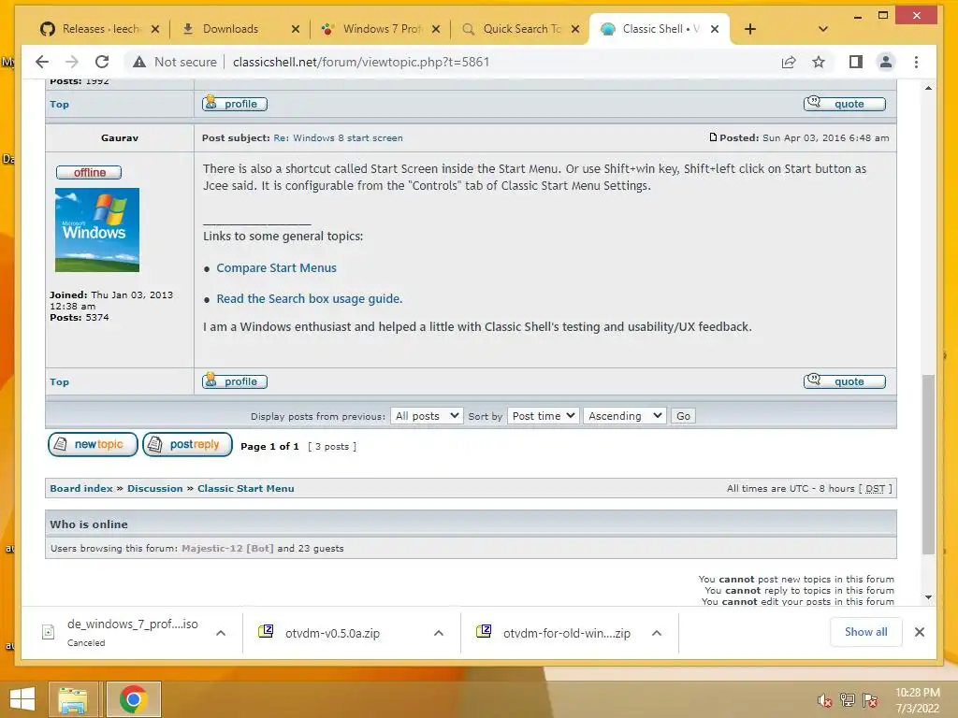This screenshot has width=958, height=718.
Task: Go back to the previous page
Action: pos(41,62)
